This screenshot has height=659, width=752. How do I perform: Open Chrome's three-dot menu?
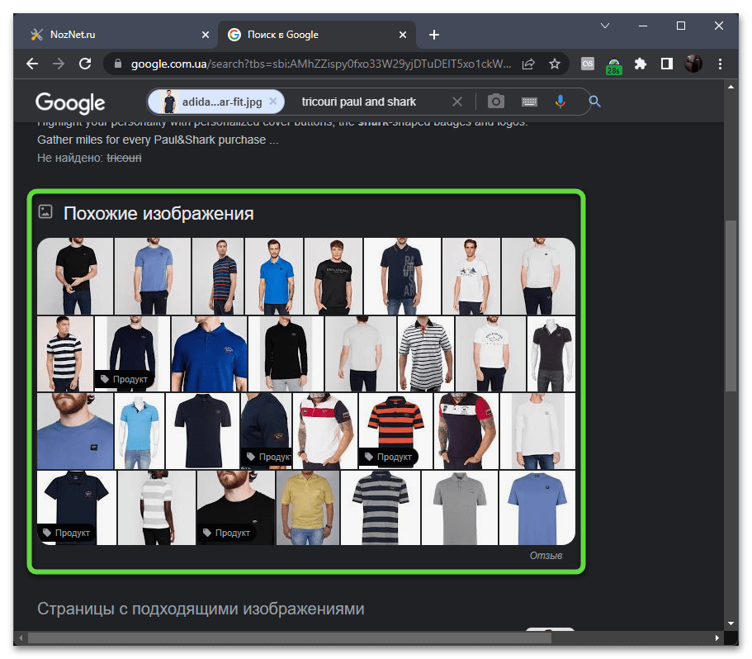[x=720, y=64]
